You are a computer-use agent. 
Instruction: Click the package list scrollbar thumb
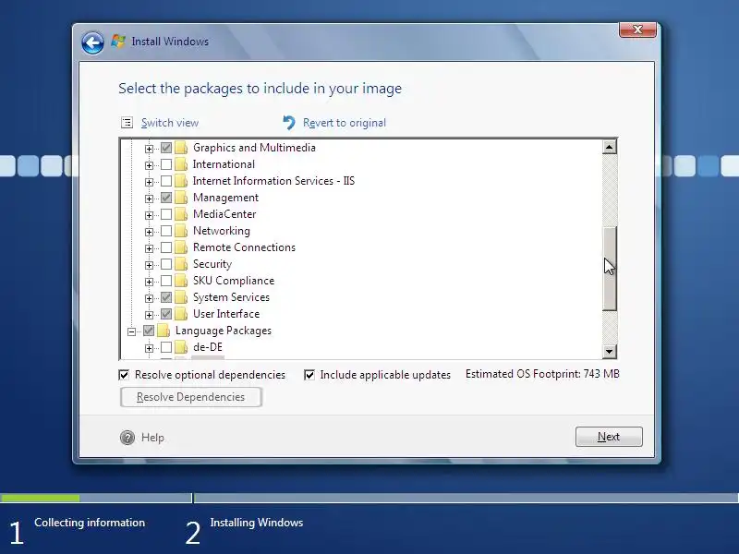(610, 269)
